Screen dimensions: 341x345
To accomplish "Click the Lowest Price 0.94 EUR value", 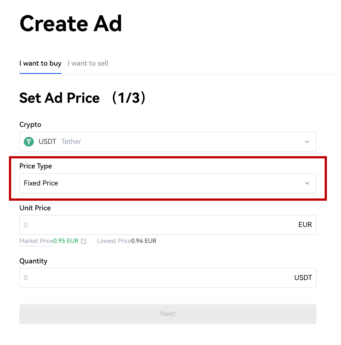I will click(x=144, y=241).
